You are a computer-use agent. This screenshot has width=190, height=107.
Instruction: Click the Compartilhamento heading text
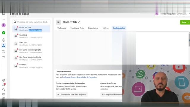point(63,72)
